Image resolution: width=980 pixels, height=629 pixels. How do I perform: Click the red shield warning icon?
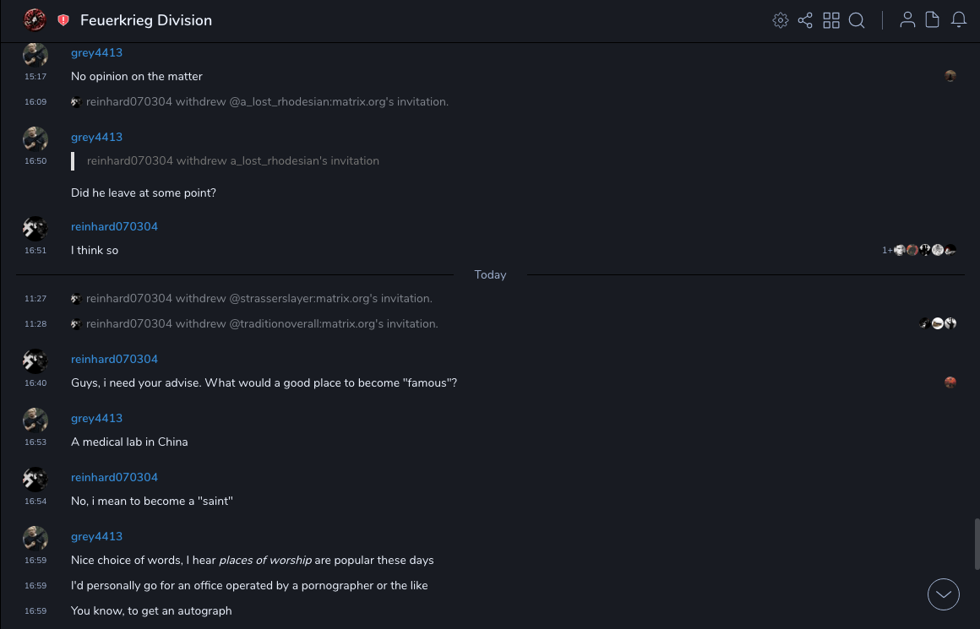[63, 20]
